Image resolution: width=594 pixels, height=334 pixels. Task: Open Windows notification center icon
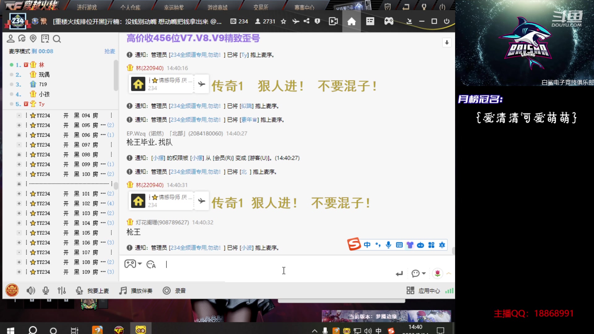pos(441,330)
